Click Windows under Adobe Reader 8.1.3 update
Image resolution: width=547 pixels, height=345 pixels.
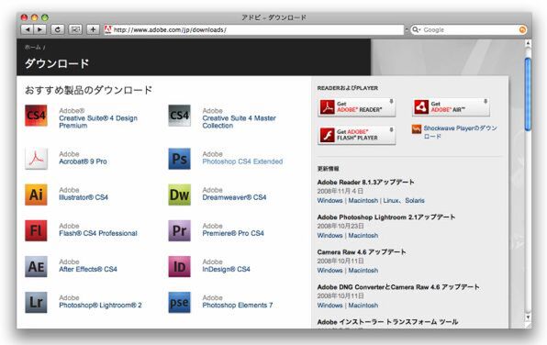(x=329, y=201)
